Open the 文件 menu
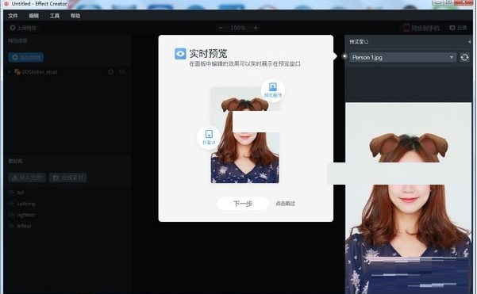477x294 pixels. point(13,16)
